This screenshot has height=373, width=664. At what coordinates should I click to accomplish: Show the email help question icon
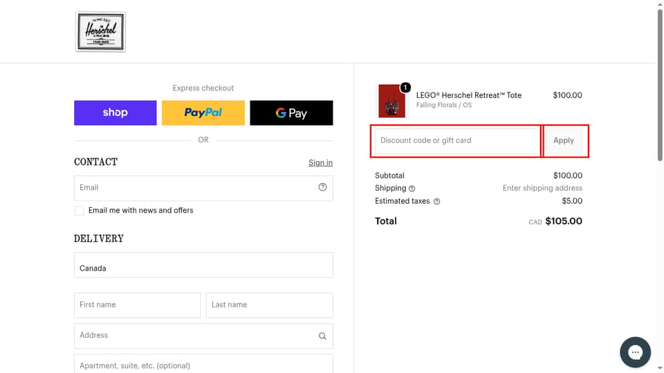tap(323, 187)
